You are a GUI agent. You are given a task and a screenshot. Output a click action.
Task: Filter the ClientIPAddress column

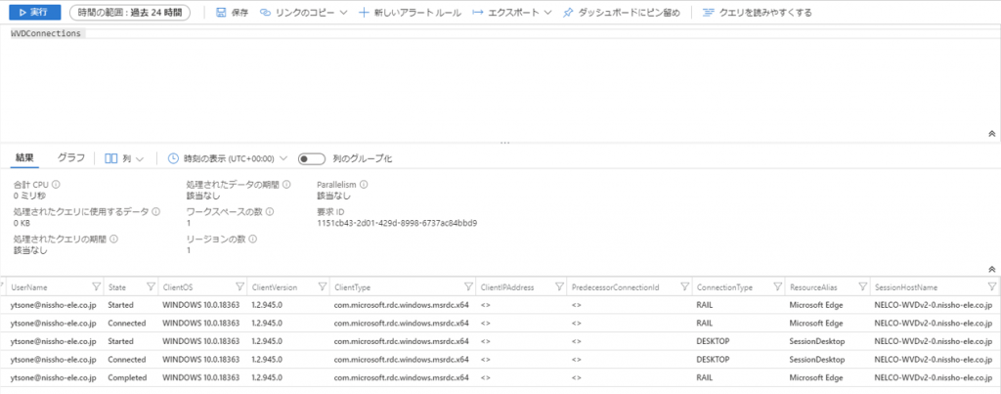tap(559, 286)
